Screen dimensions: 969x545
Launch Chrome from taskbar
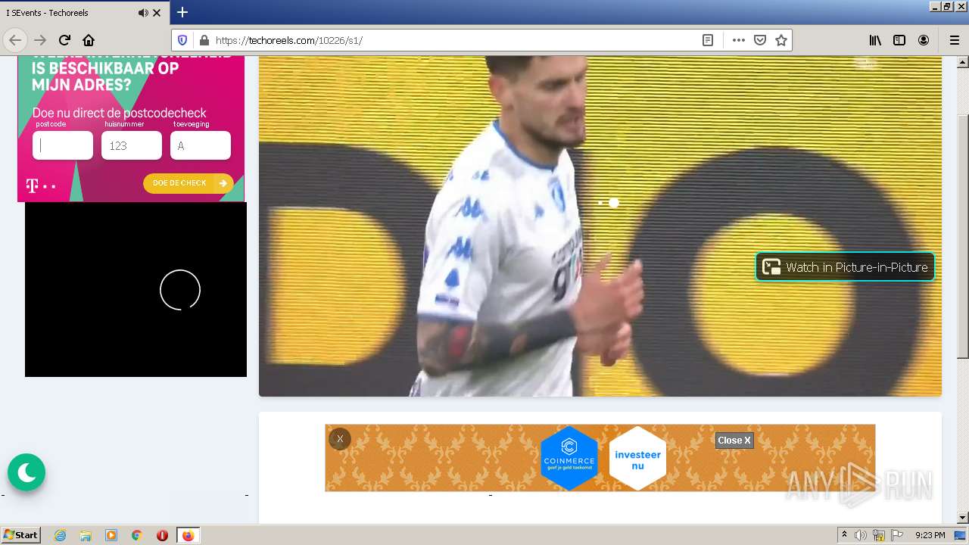click(x=137, y=535)
